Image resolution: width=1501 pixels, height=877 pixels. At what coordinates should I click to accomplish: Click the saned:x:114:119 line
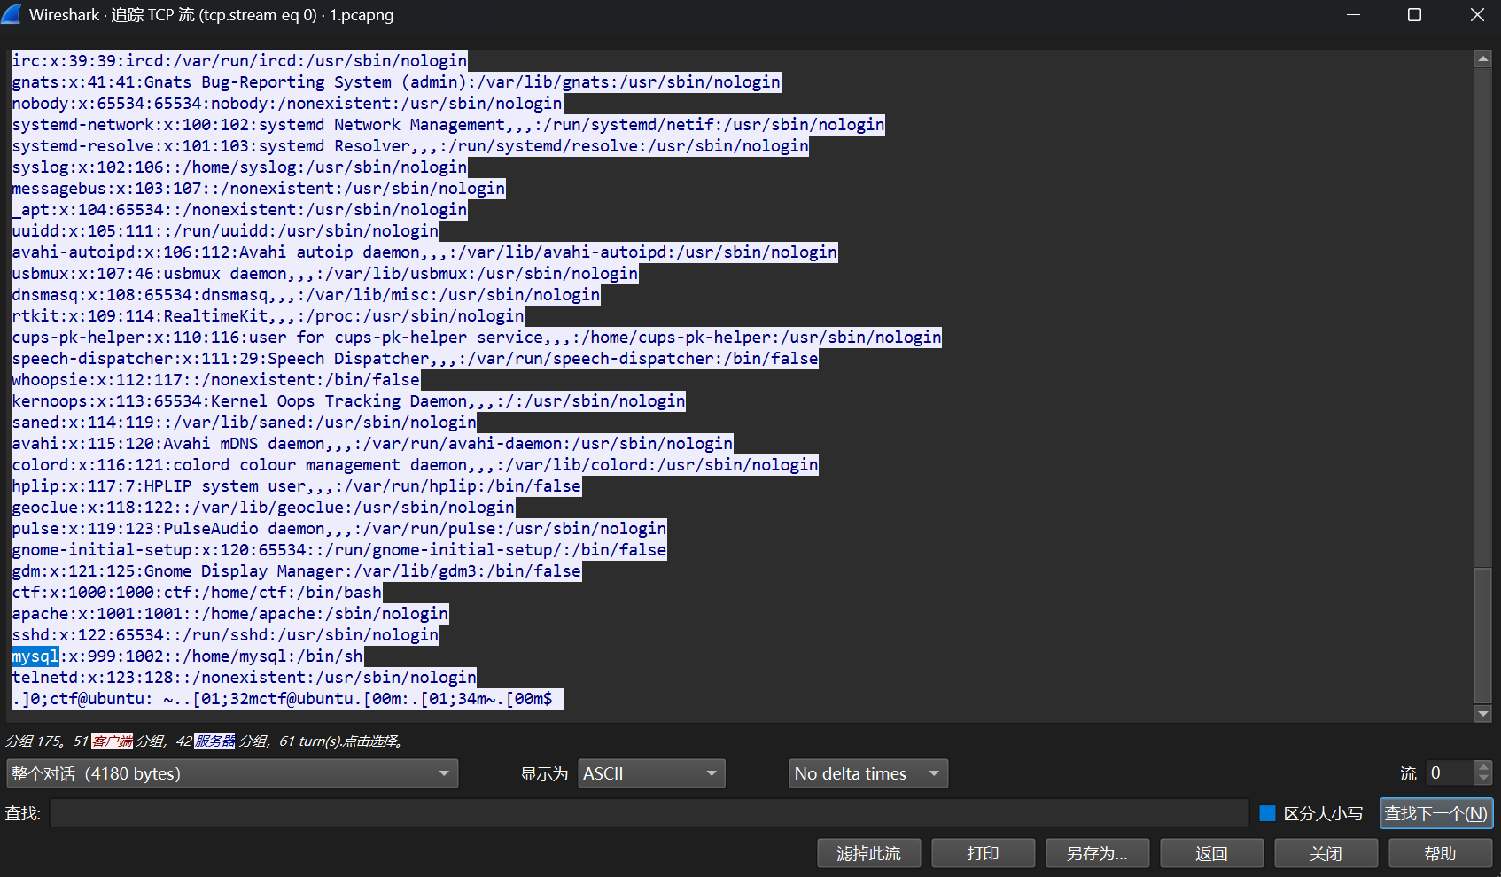(x=244, y=423)
